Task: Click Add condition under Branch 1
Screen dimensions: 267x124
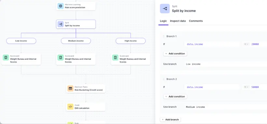Action: [175, 54]
